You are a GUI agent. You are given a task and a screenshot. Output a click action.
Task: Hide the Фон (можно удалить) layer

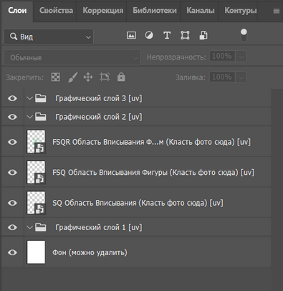[12, 252]
